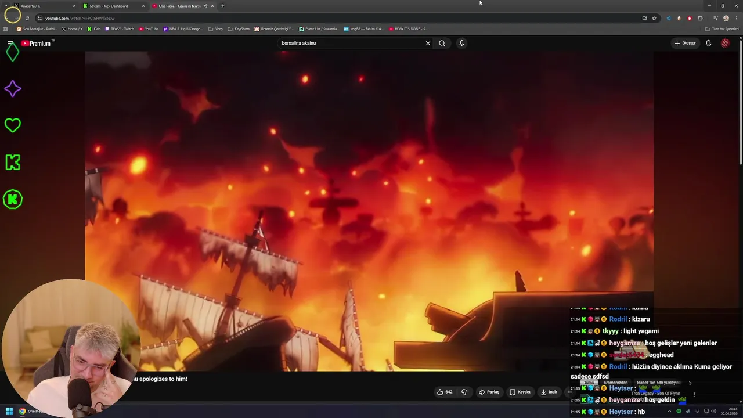
Task: Click the green square K Kick icon
Action: click(13, 163)
